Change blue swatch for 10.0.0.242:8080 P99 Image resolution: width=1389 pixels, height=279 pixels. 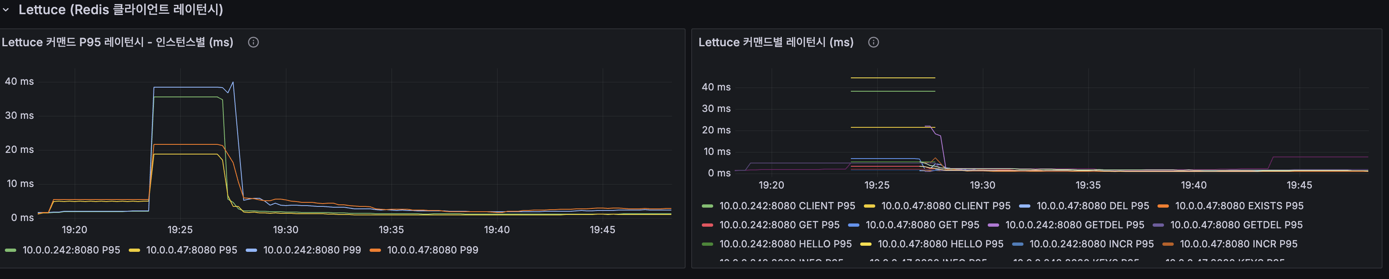pos(251,250)
